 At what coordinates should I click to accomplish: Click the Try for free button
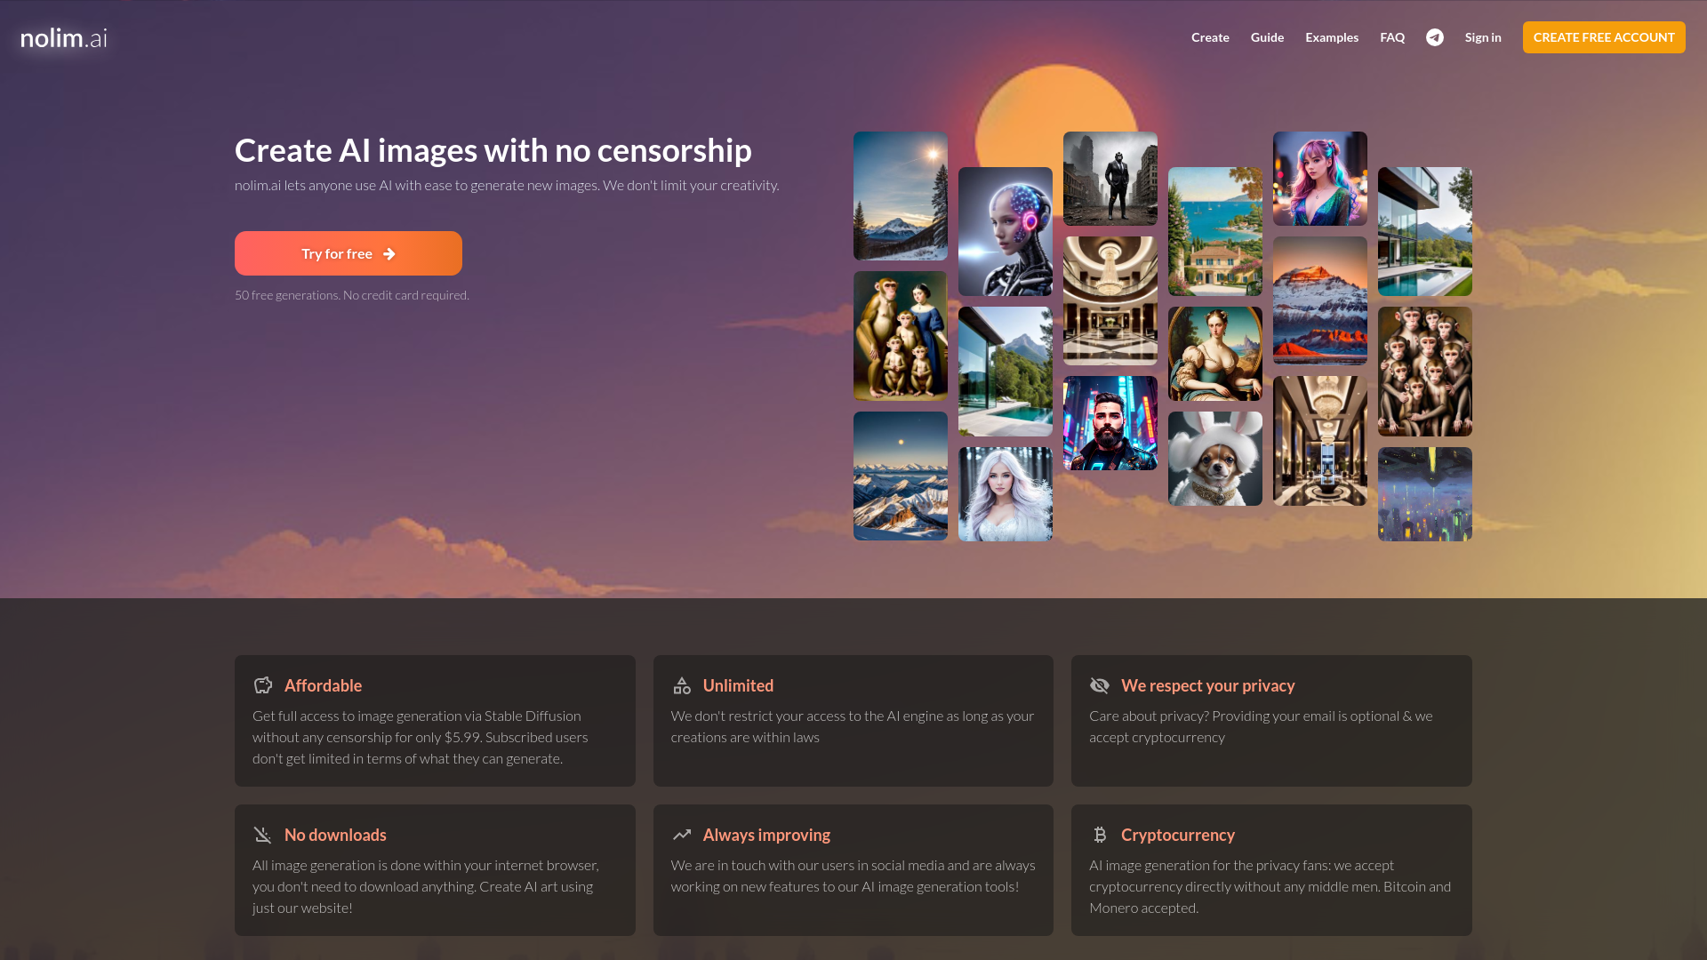[348, 253]
